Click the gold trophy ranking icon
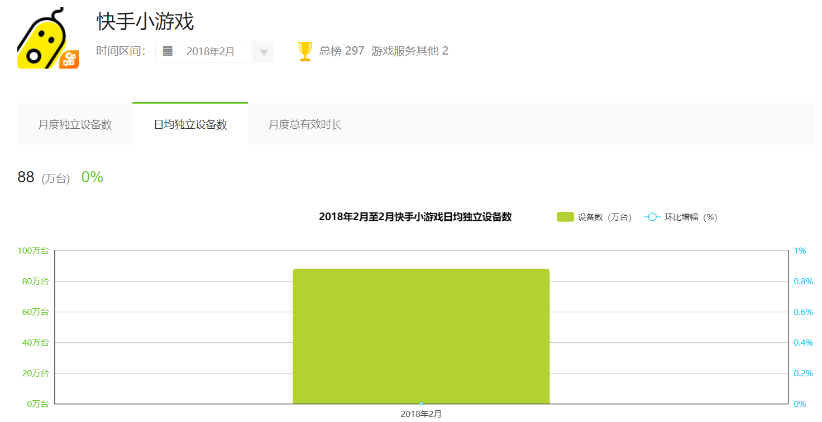This screenshot has width=822, height=422. click(x=305, y=51)
